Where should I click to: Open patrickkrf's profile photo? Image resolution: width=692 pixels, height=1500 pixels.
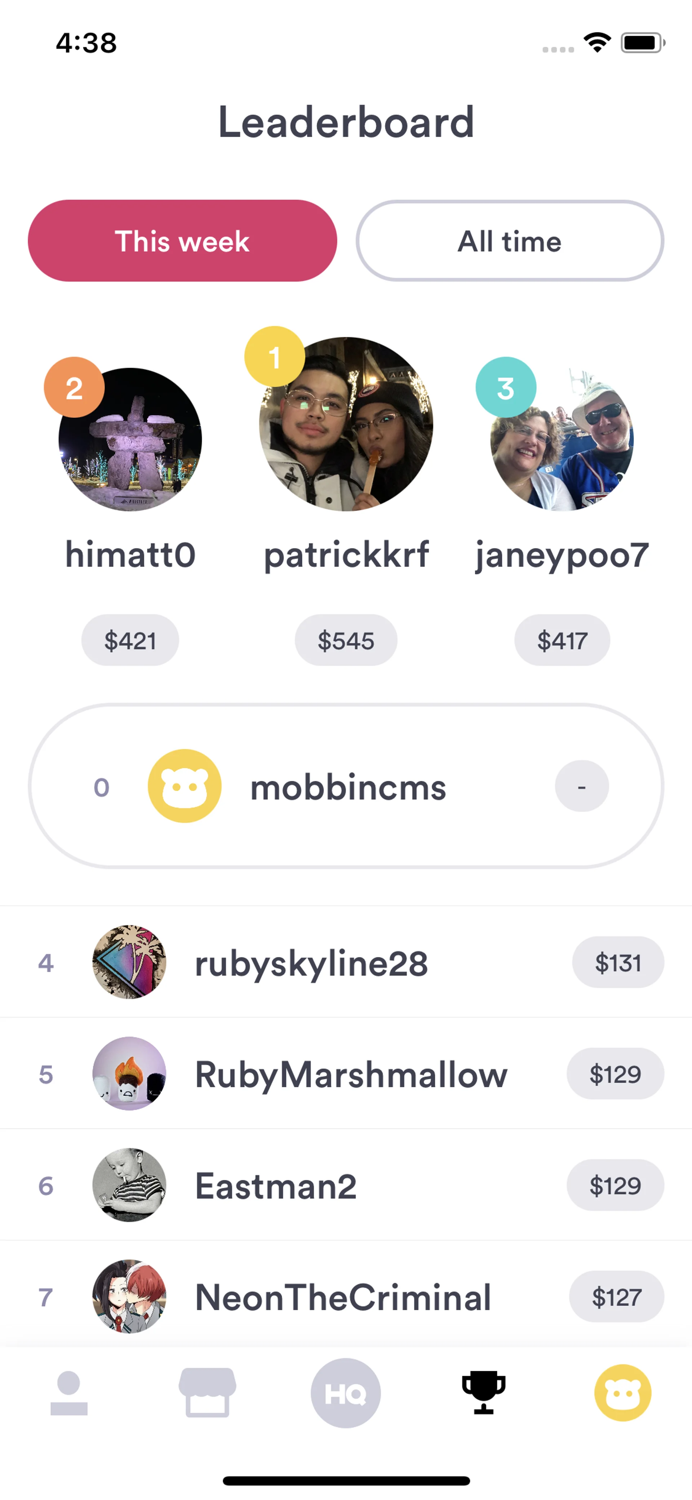click(x=346, y=424)
